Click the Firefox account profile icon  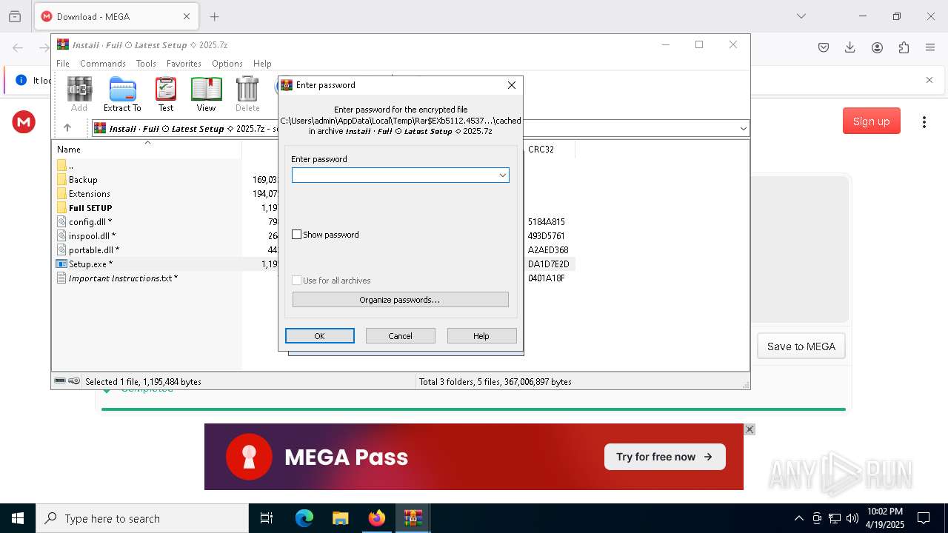[x=877, y=47]
